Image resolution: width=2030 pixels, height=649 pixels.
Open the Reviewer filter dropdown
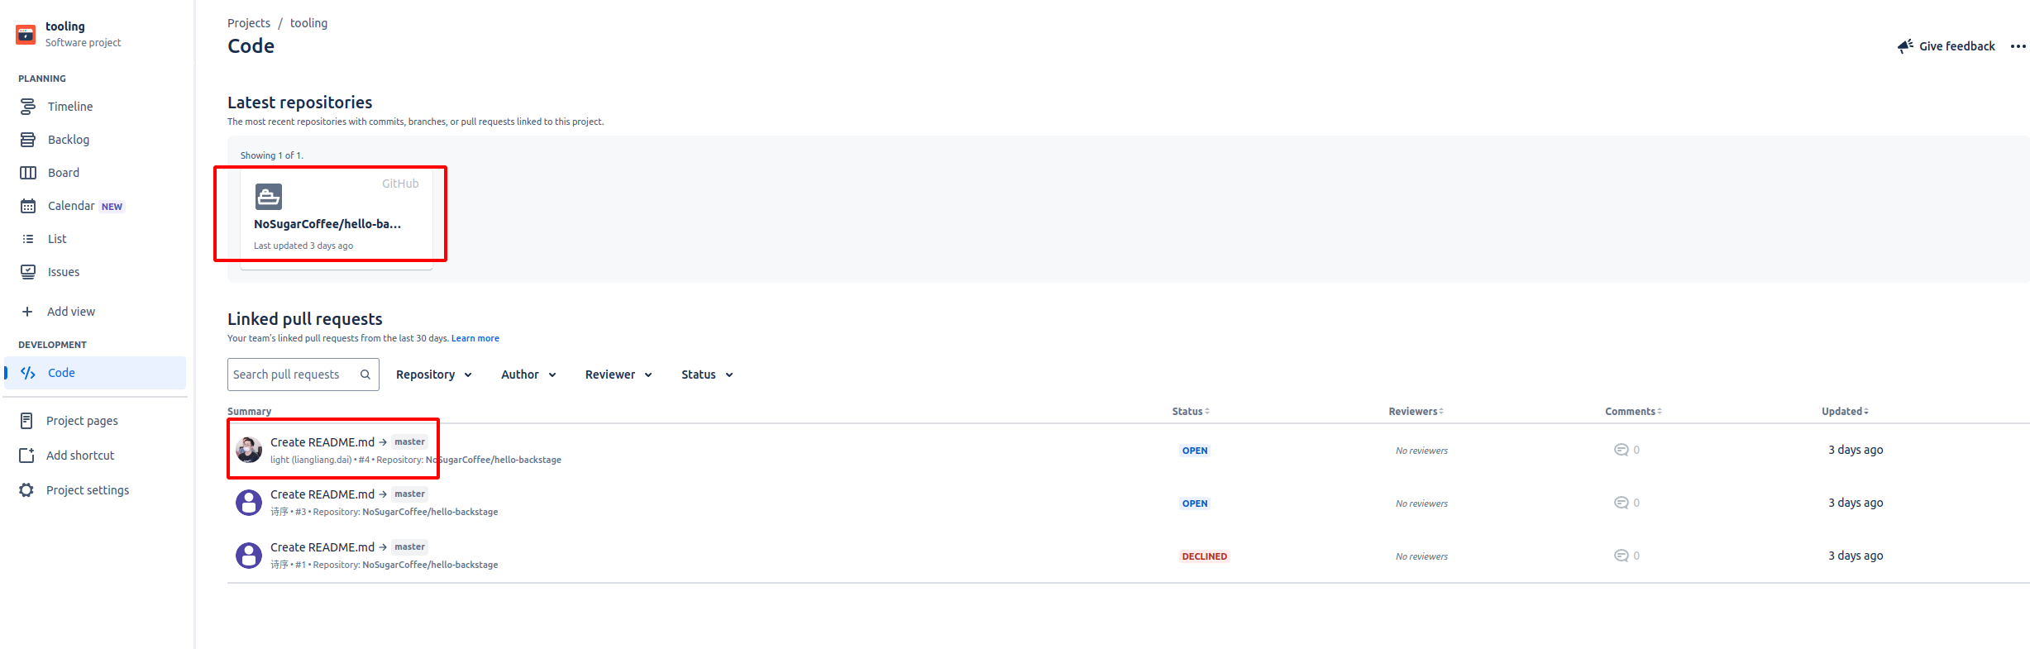[619, 375]
